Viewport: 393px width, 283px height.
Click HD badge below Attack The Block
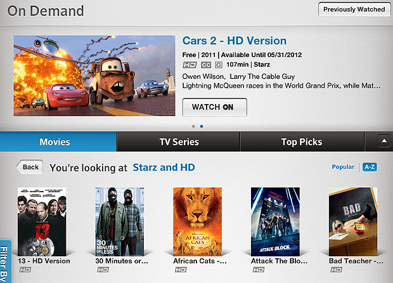coord(259,270)
